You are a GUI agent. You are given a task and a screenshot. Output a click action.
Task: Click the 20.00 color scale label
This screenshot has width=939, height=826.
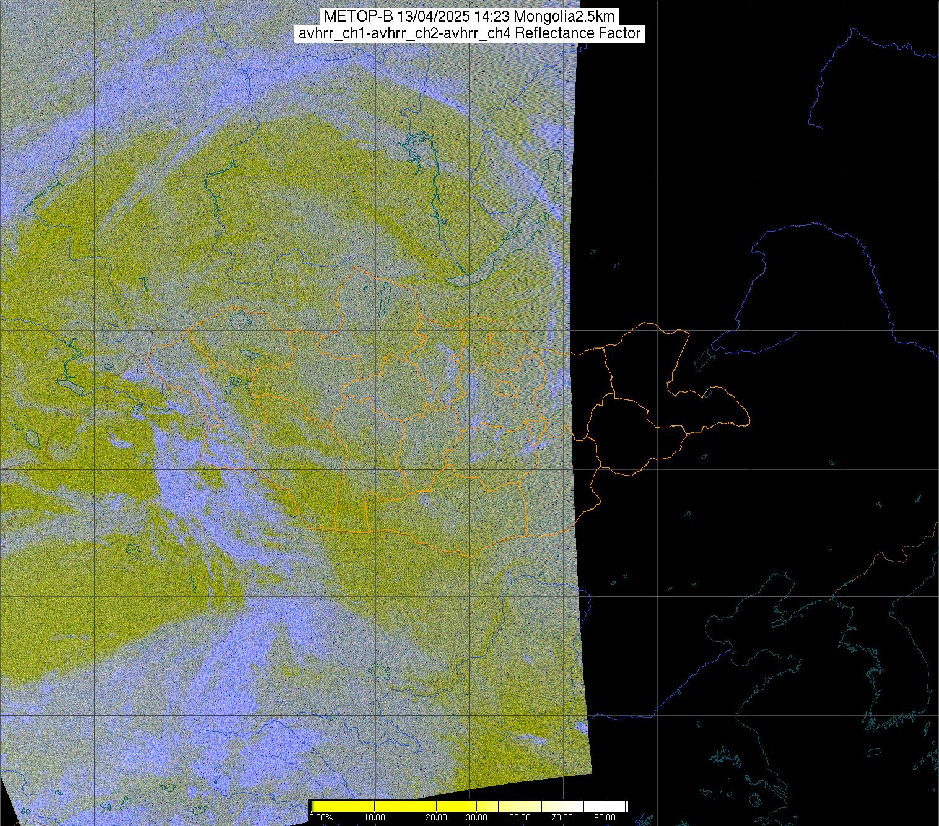pos(437,818)
